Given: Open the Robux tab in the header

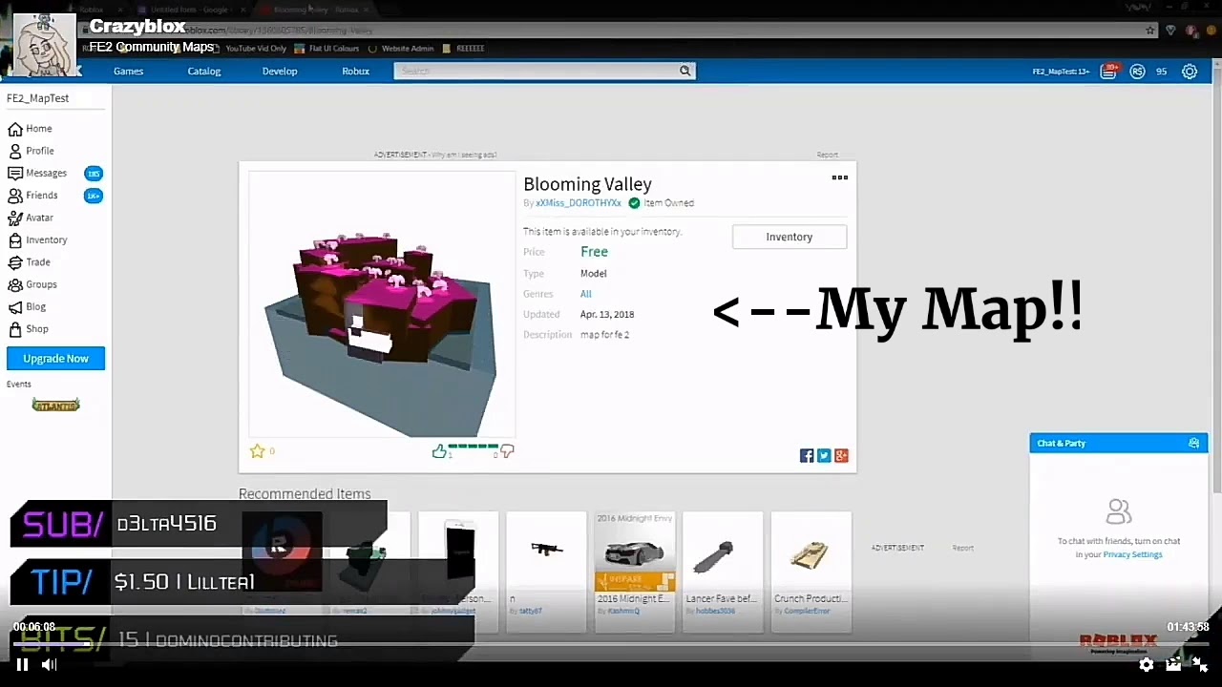Looking at the screenshot, I should [355, 72].
